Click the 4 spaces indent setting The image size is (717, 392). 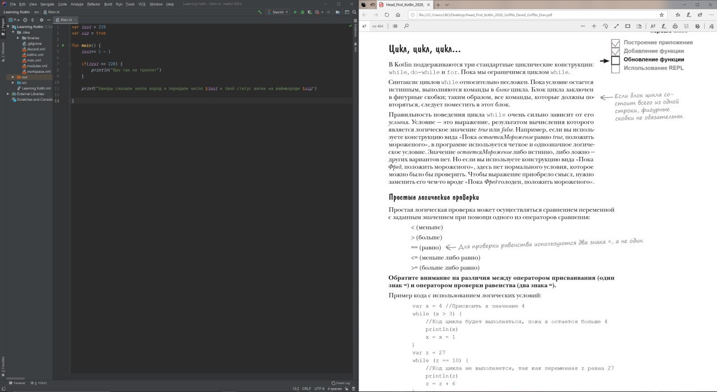pyautogui.click(x=334, y=388)
